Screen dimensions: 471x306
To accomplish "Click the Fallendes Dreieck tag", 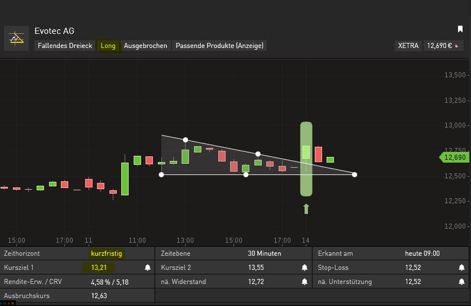I will coord(65,46).
